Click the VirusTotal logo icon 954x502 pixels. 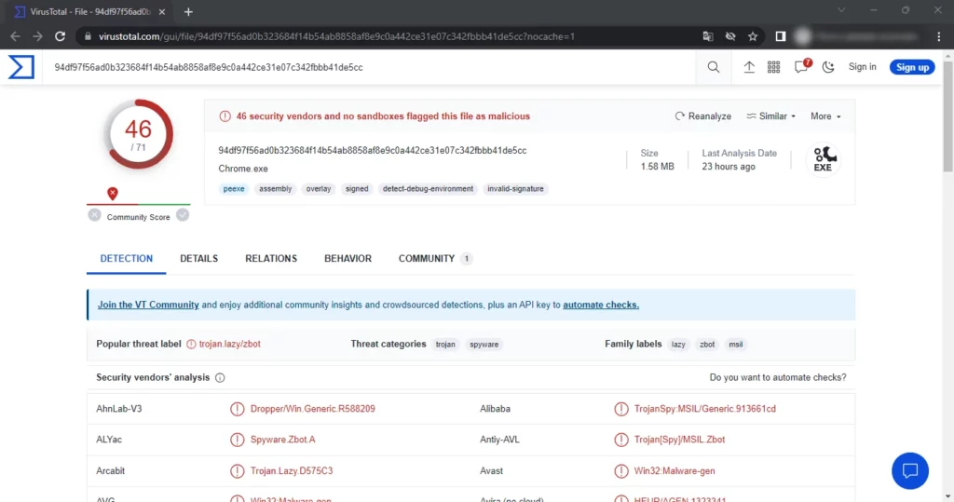20,67
